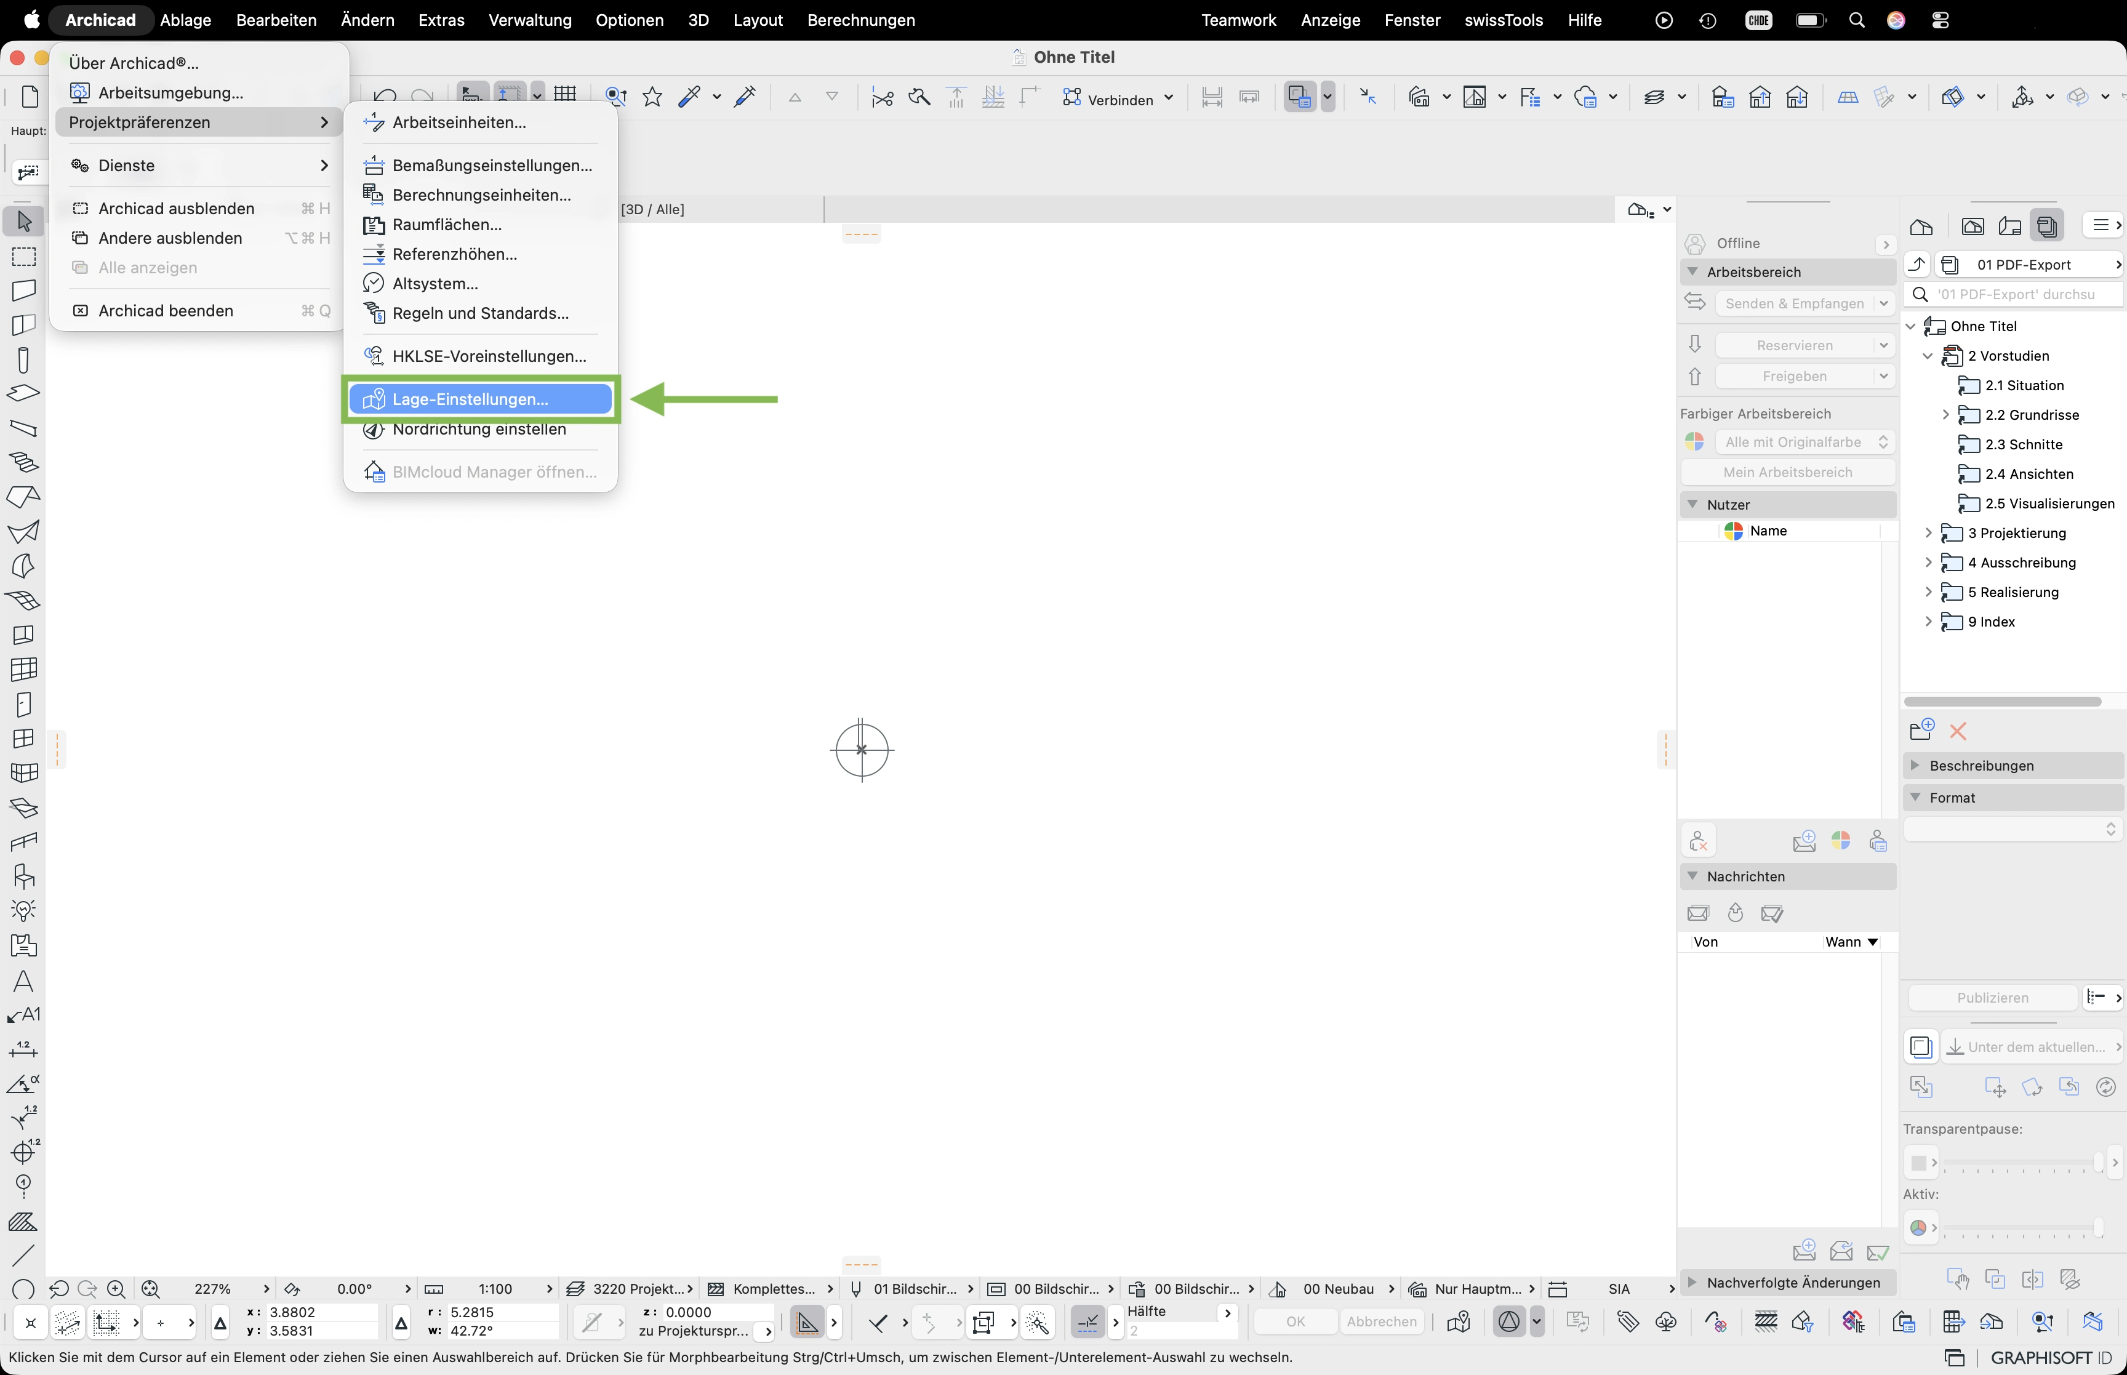Expand the 3 Projektierung folder
Image resolution: width=2127 pixels, height=1375 pixels.
1928,533
